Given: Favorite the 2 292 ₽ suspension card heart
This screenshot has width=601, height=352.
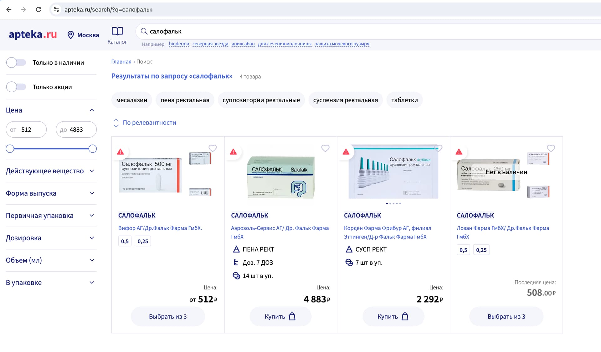Looking at the screenshot, I should tap(438, 148).
